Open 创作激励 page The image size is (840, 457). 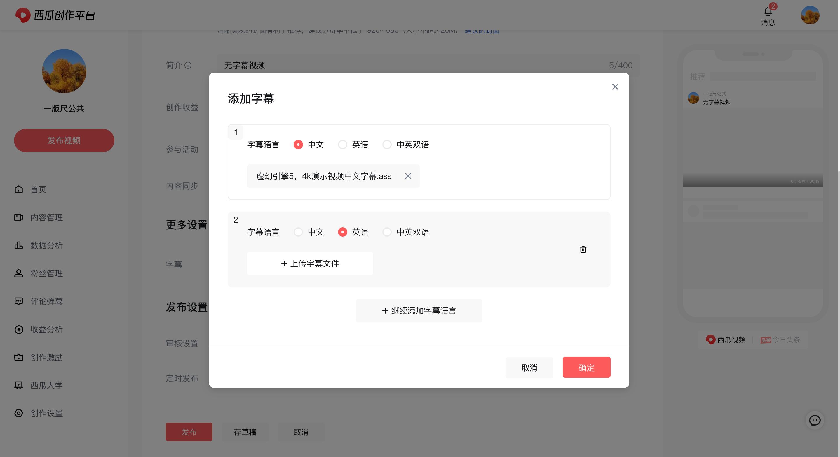pos(46,357)
